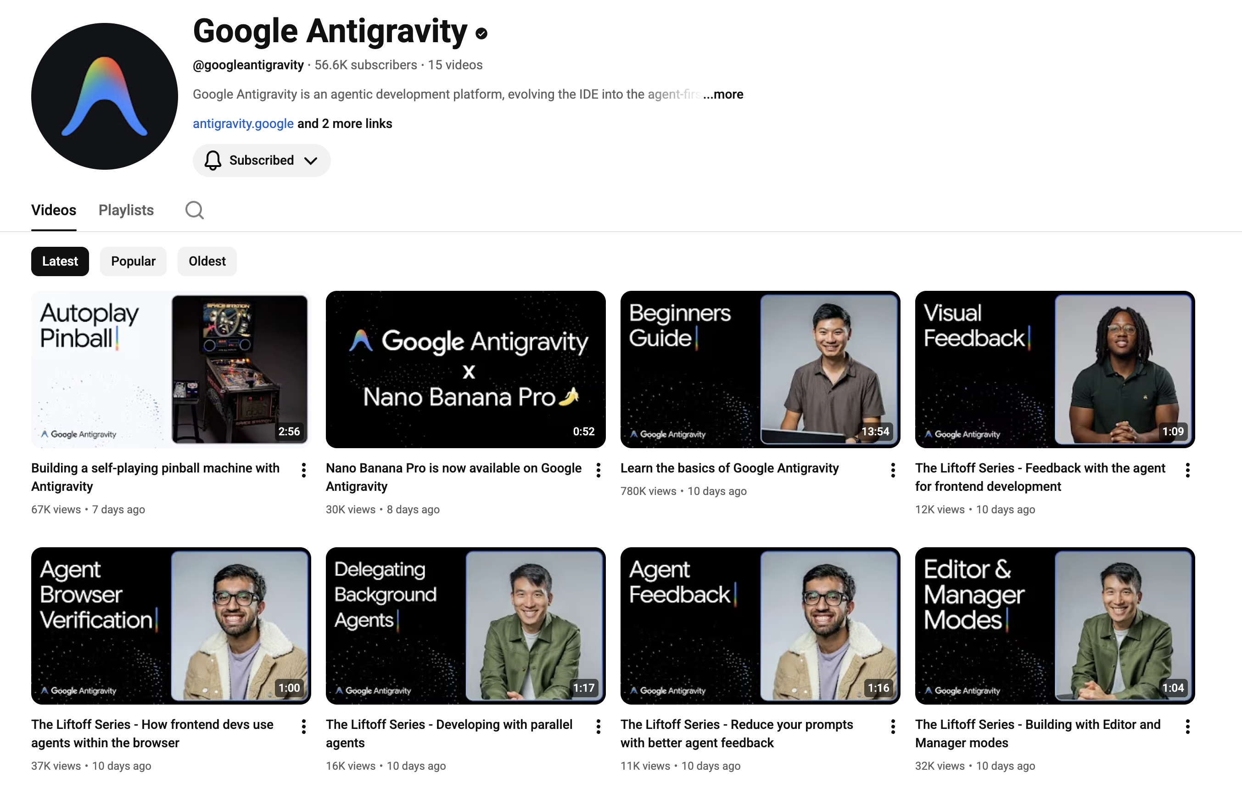
Task: Select the Latest filter chip
Action: 60,261
